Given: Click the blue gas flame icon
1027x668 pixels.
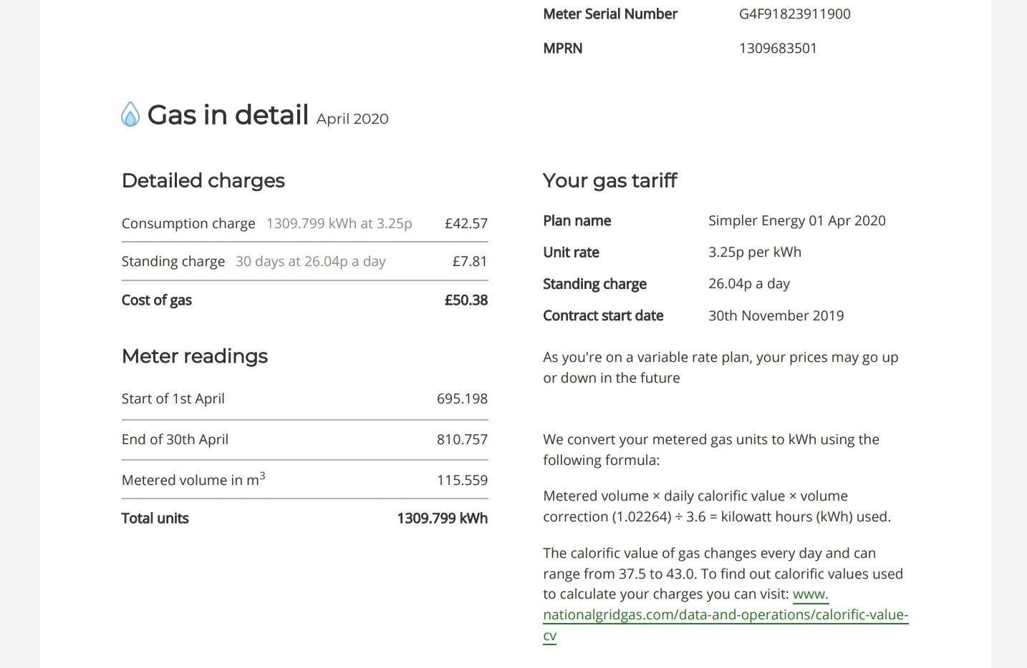Looking at the screenshot, I should pyautogui.click(x=130, y=114).
